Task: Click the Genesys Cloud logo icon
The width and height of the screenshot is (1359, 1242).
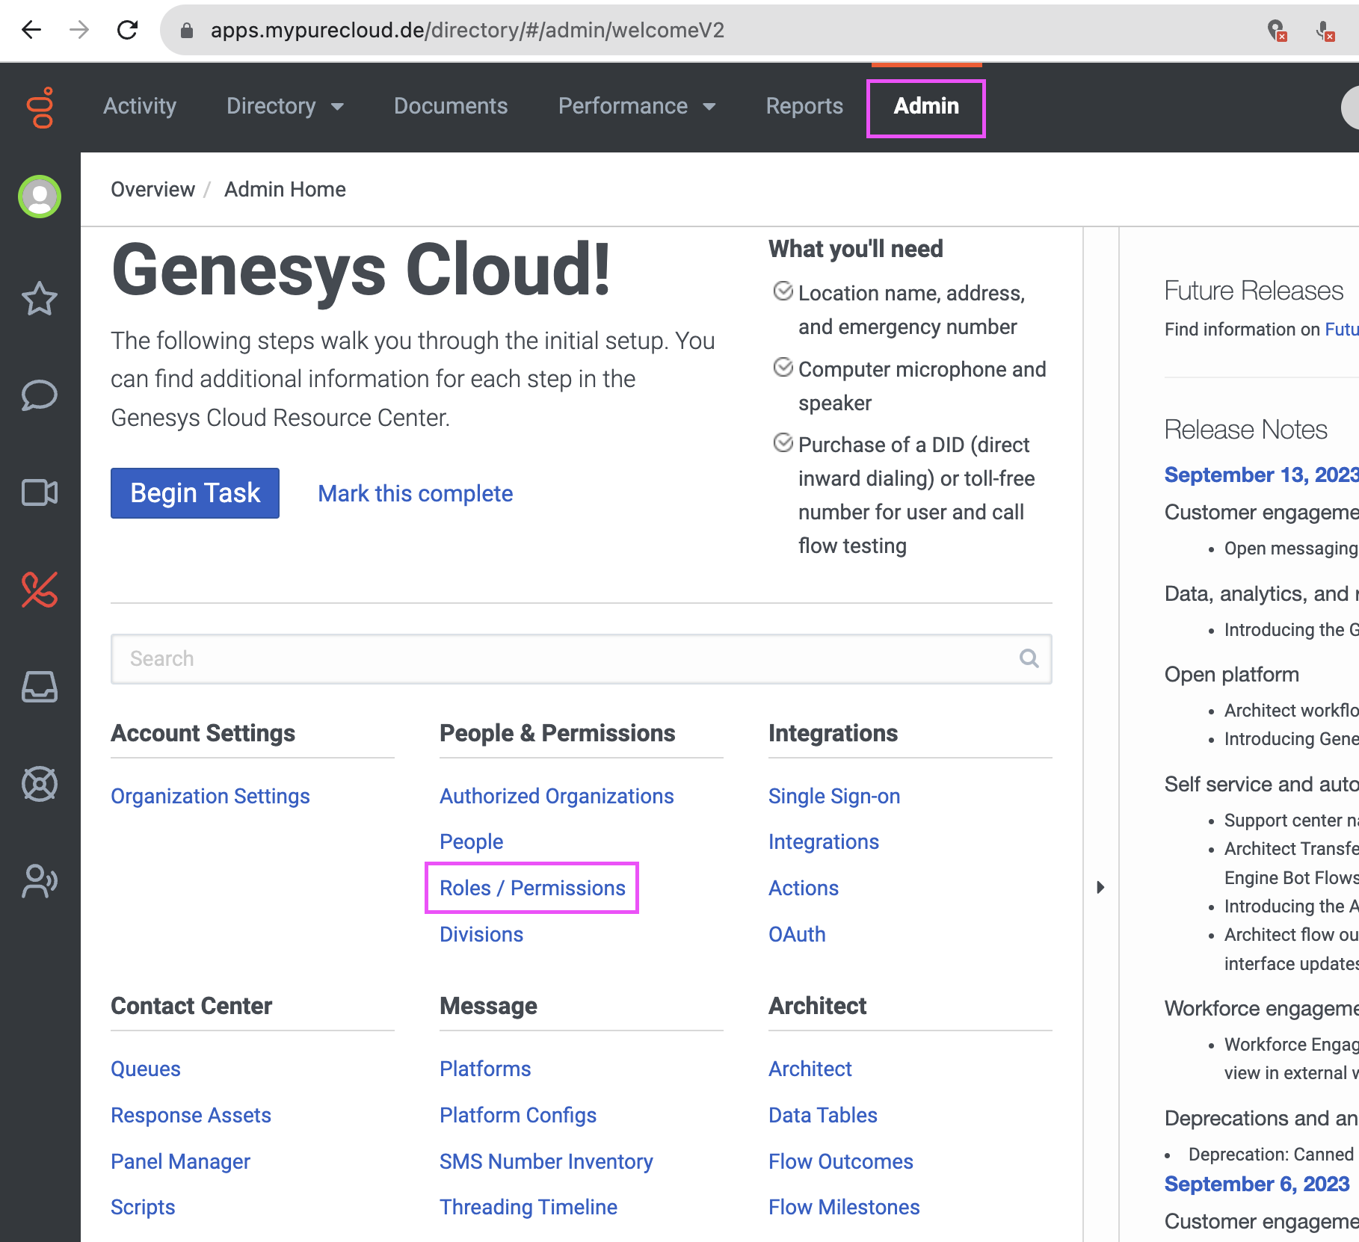Action: click(40, 107)
